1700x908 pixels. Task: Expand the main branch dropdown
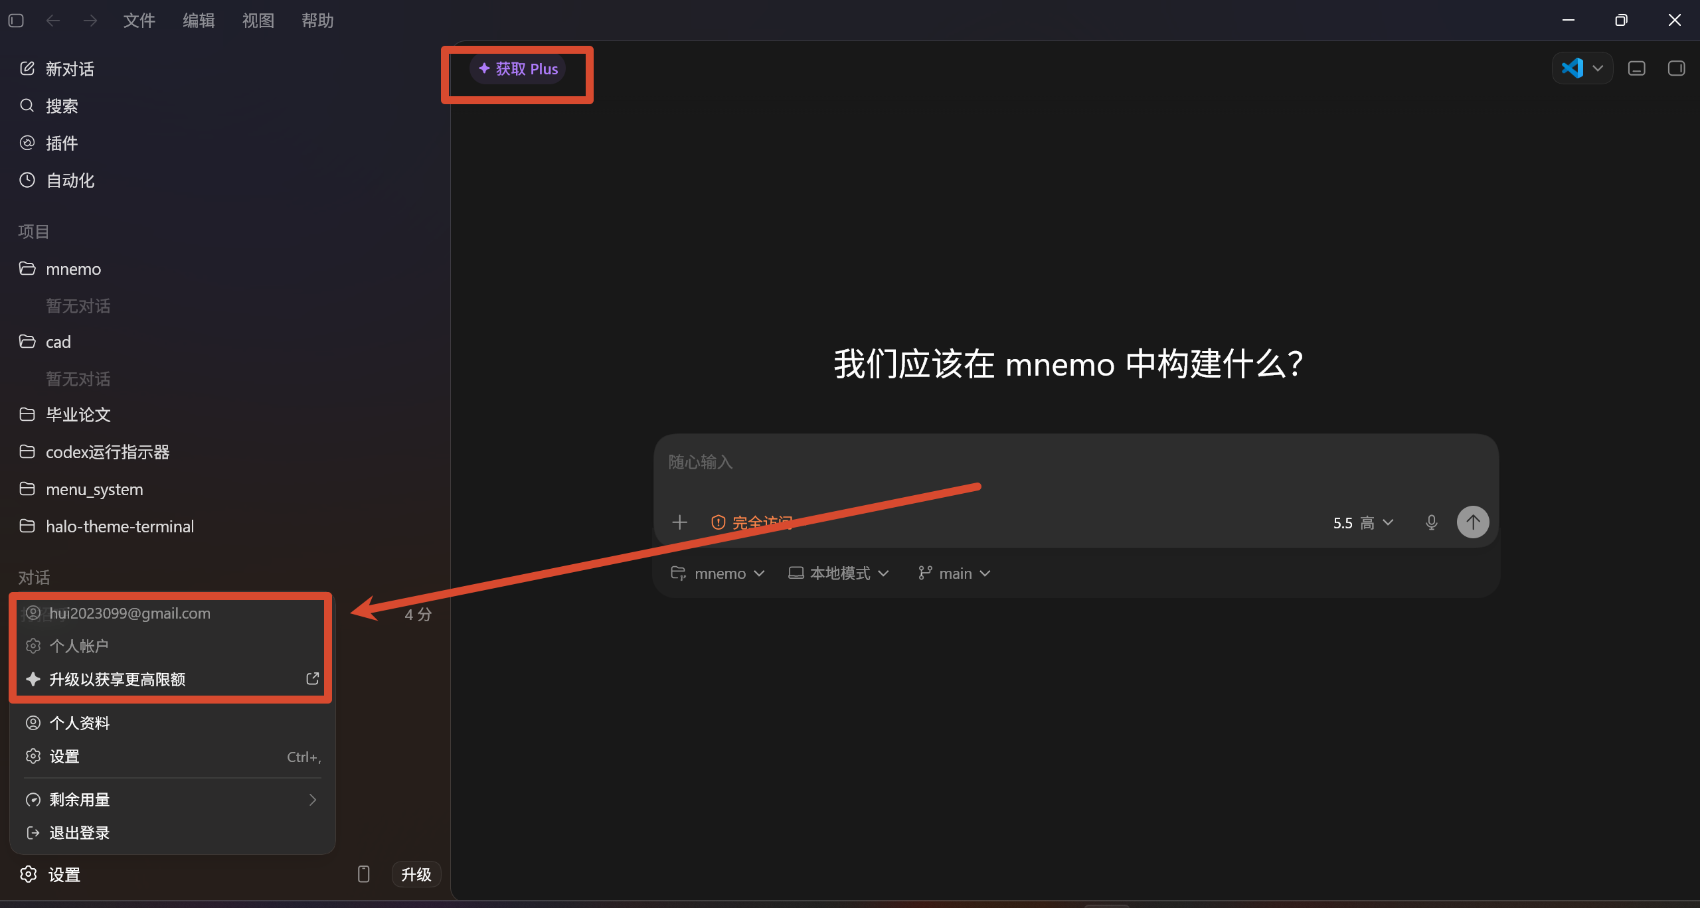click(954, 573)
